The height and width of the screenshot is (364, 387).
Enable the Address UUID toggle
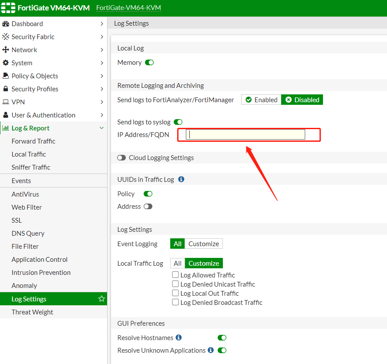148,207
